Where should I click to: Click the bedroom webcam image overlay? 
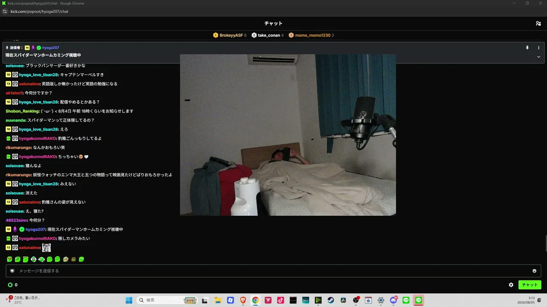tap(288, 135)
